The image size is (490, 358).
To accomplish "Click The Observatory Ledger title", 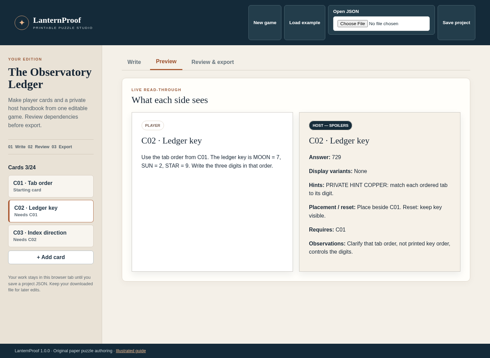I will point(50,78).
